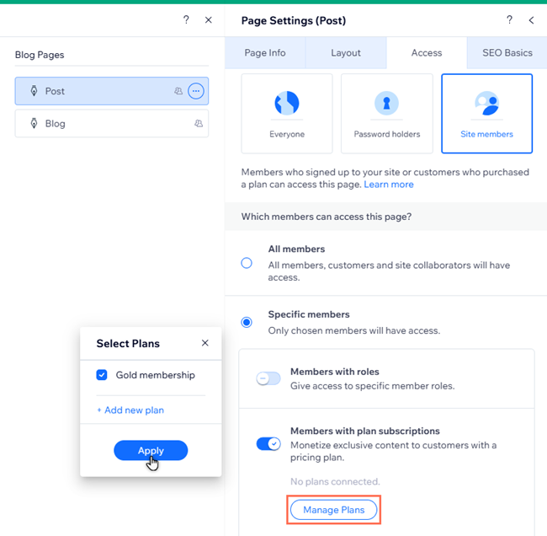Open the Post page more options menu
Viewport: 547px width, 536px height.
[x=196, y=91]
